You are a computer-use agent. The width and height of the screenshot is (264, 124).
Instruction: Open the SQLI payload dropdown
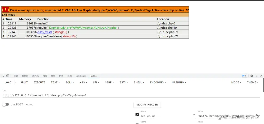[x=70, y=82]
